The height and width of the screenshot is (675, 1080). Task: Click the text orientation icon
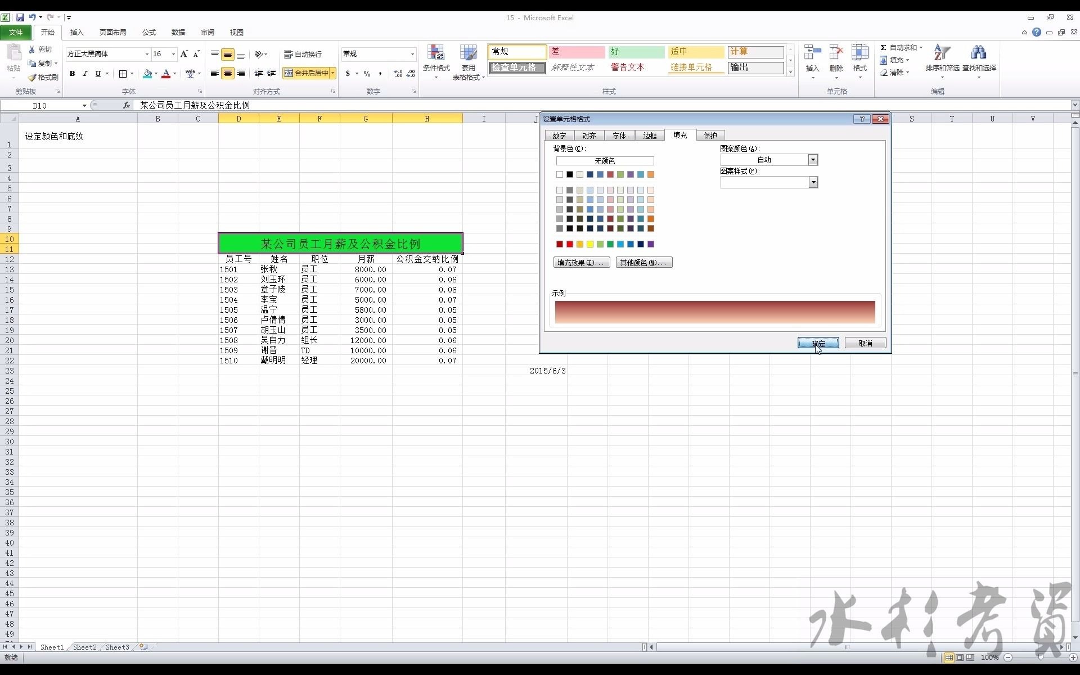tap(259, 55)
